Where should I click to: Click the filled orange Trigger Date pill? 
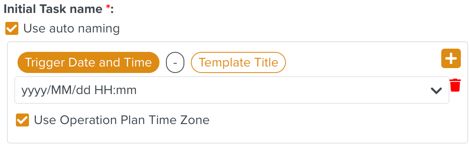click(x=88, y=62)
